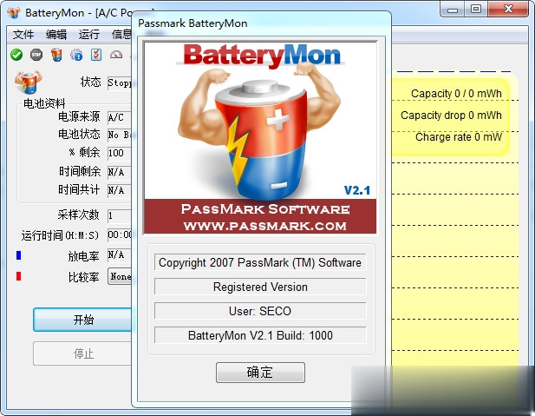Click Capacity 0 / 0 mWh label

[x=456, y=93]
